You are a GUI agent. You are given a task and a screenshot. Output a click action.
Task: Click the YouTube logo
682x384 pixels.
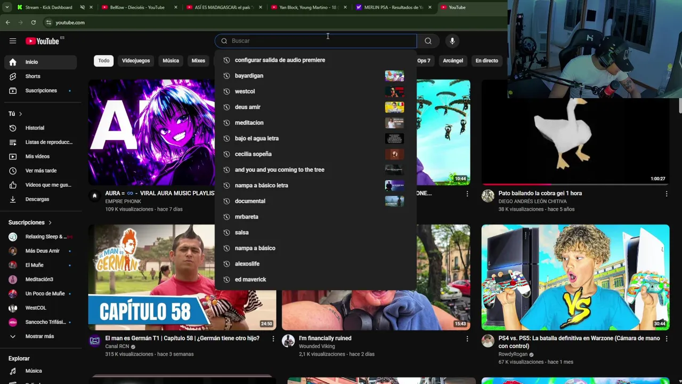click(x=42, y=41)
